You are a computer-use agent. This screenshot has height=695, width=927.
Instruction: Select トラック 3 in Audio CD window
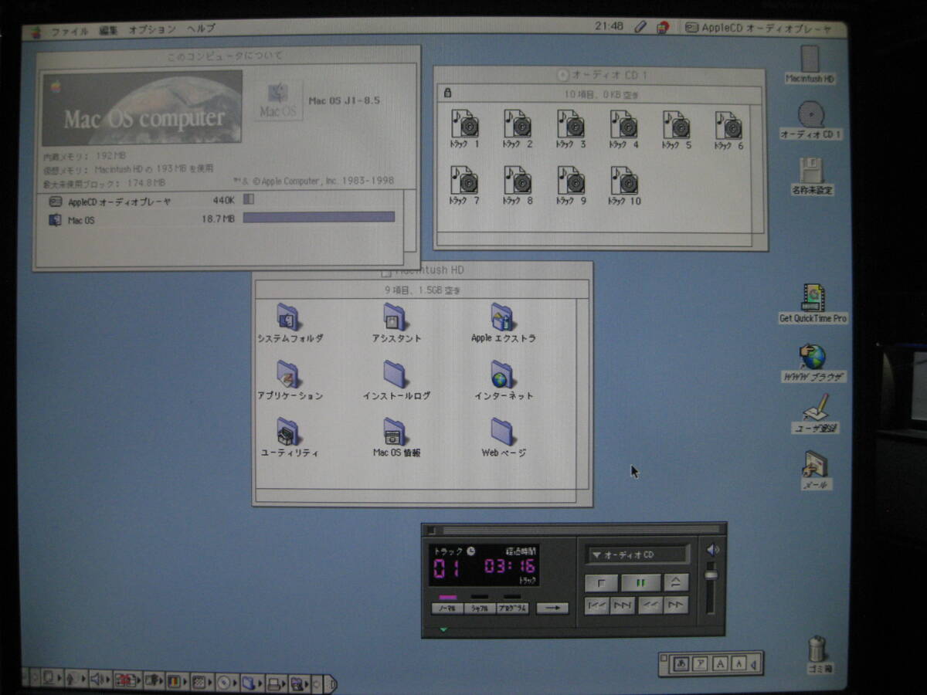(x=571, y=128)
